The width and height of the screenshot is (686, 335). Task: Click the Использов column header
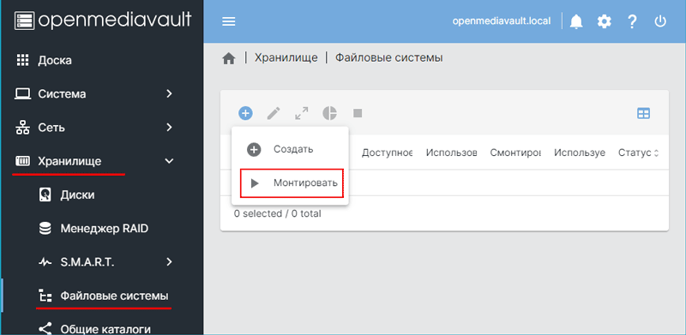tap(452, 153)
